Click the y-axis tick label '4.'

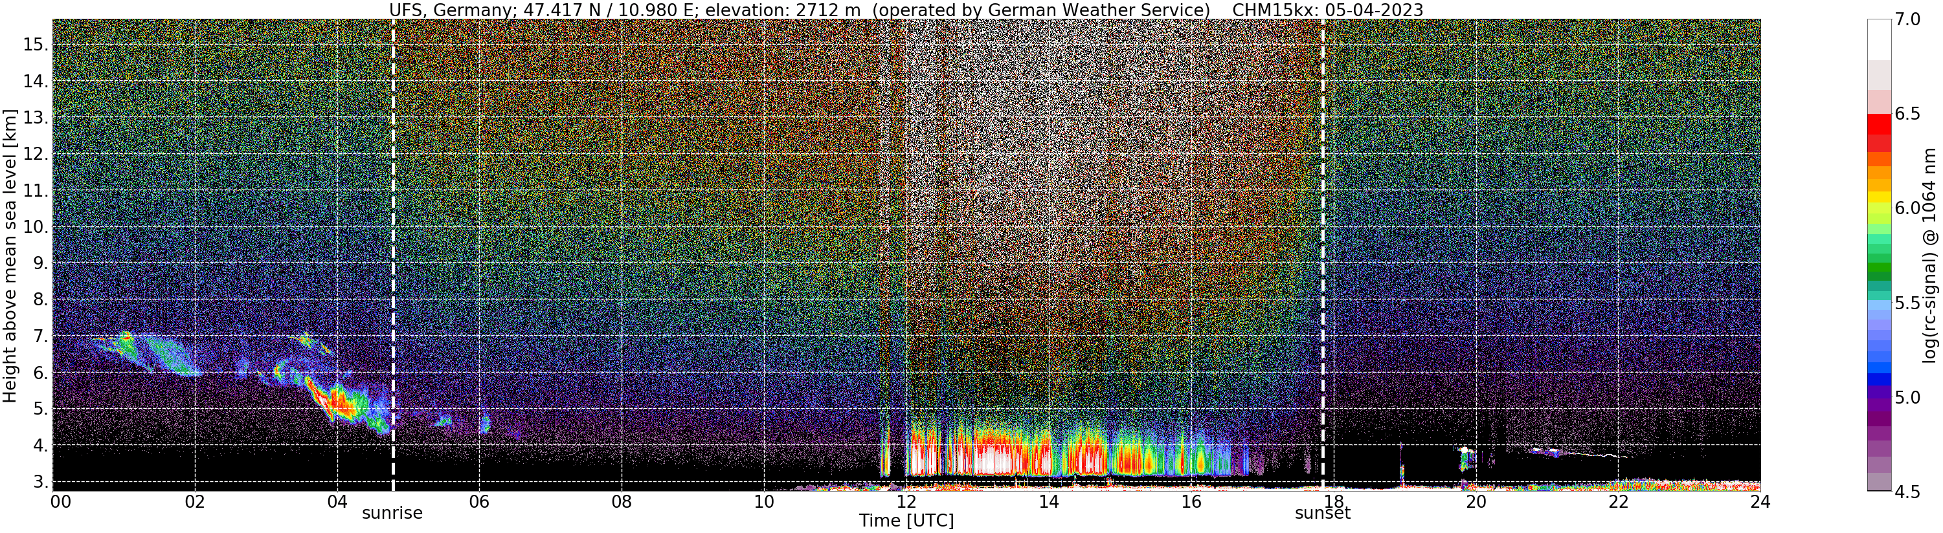click(39, 445)
